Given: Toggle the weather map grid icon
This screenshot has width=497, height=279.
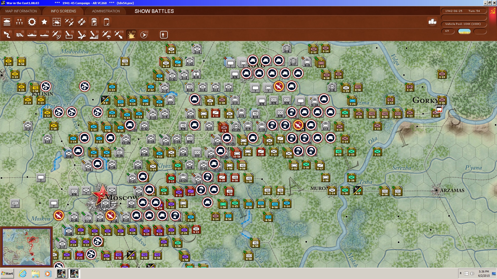Looking at the screenshot, I should pyautogui.click(x=57, y=22).
